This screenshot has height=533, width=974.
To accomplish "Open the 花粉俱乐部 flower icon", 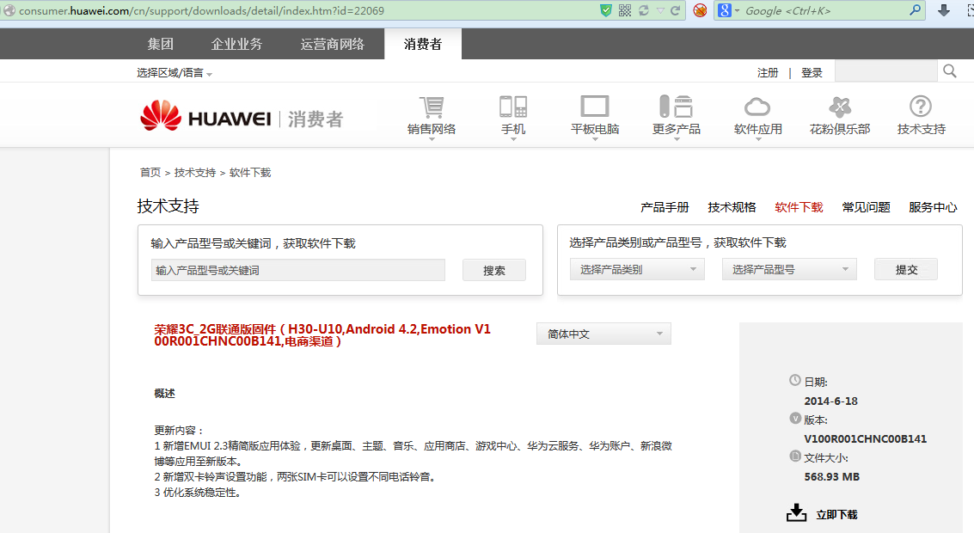I will pos(840,107).
